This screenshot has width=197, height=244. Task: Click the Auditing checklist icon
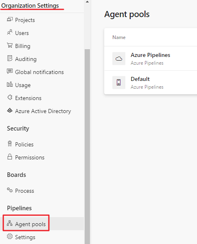pos(10,58)
